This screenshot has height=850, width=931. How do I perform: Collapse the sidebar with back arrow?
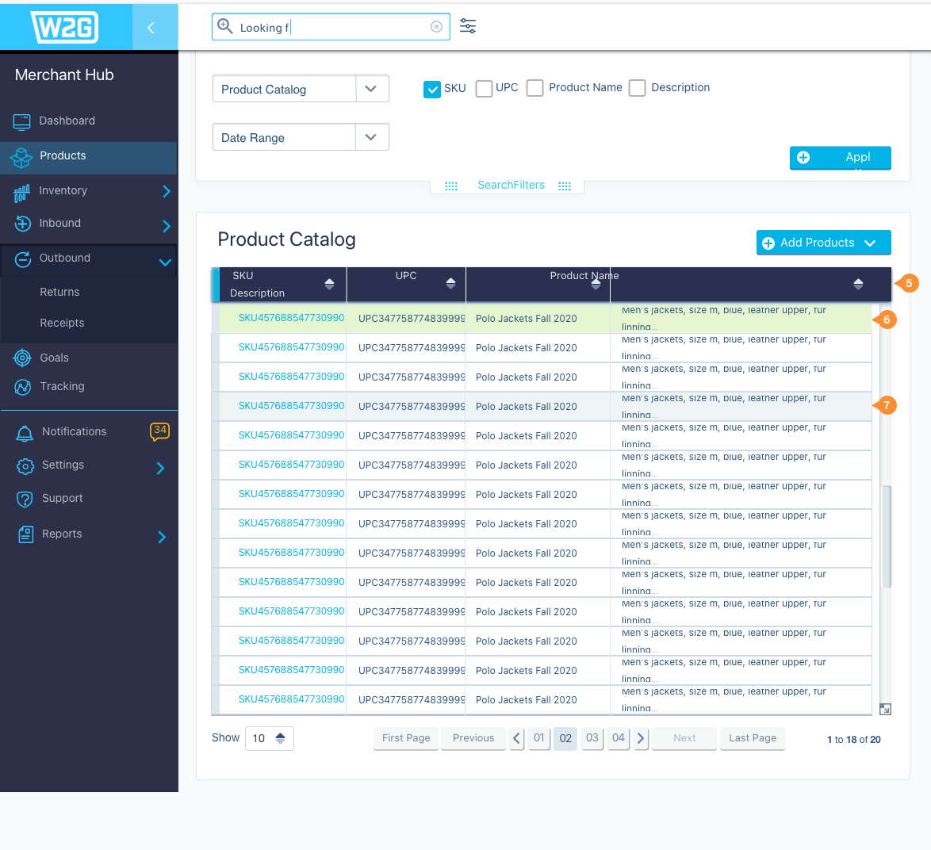[151, 28]
